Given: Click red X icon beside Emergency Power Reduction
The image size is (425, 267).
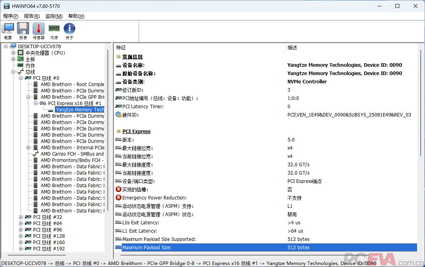Looking at the screenshot, I should pyautogui.click(x=118, y=197).
